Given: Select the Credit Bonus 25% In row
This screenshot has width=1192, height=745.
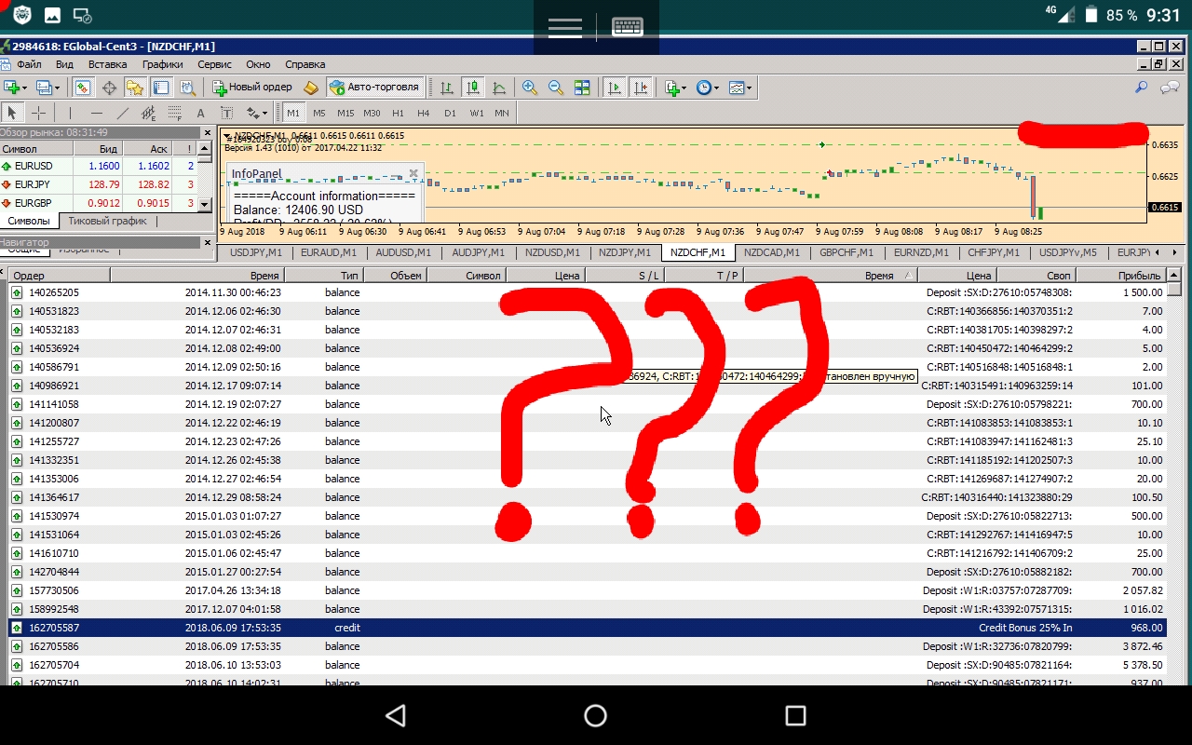Looking at the screenshot, I should pos(587,628).
